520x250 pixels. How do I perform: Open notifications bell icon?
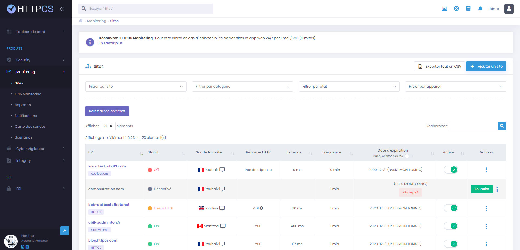click(x=480, y=9)
